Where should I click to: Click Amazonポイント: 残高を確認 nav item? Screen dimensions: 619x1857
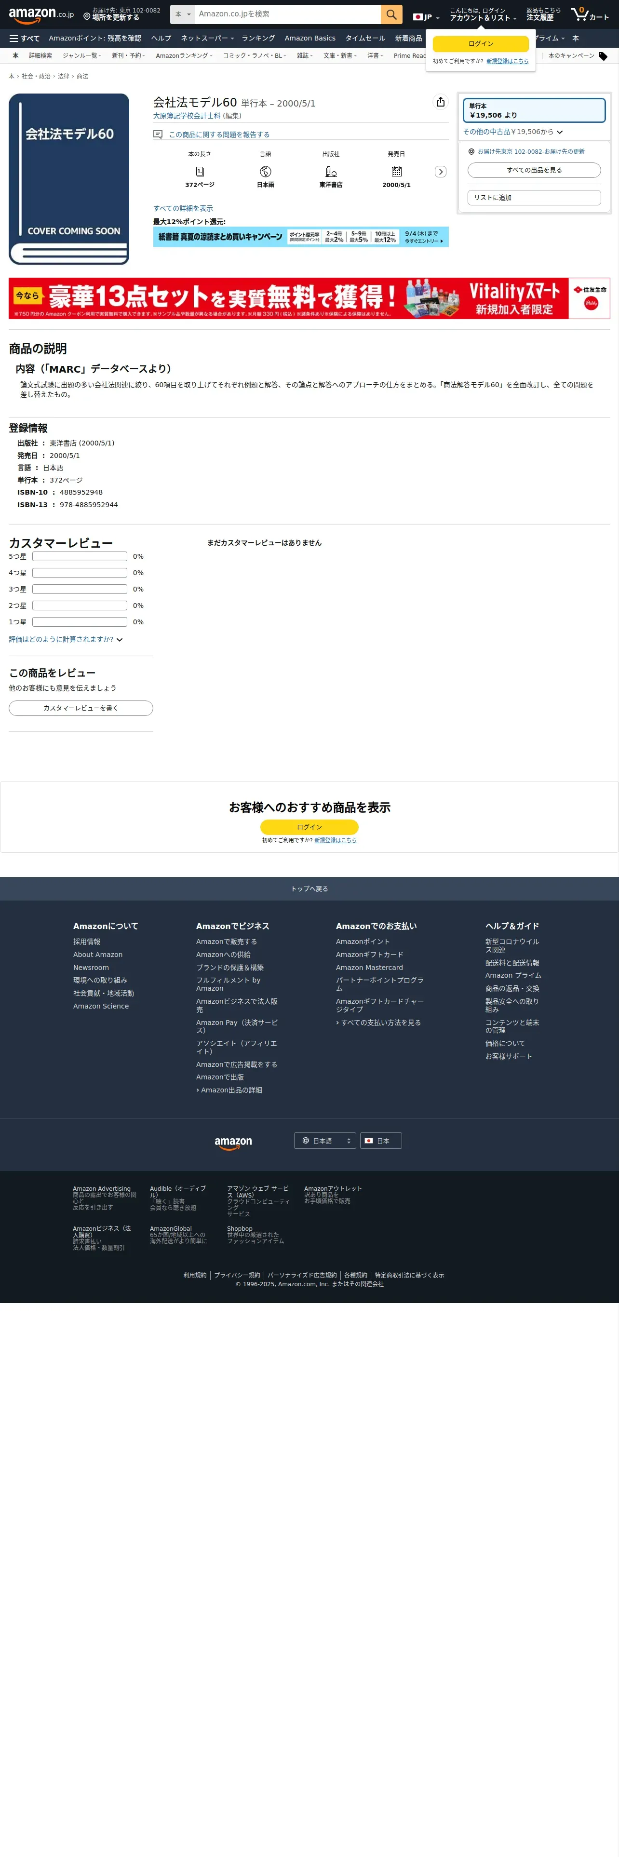[95, 38]
